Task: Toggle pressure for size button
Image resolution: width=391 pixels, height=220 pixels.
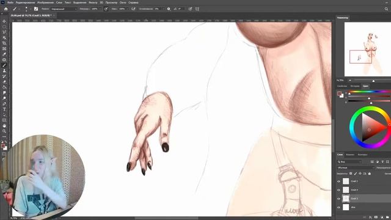Action: tap(190, 9)
